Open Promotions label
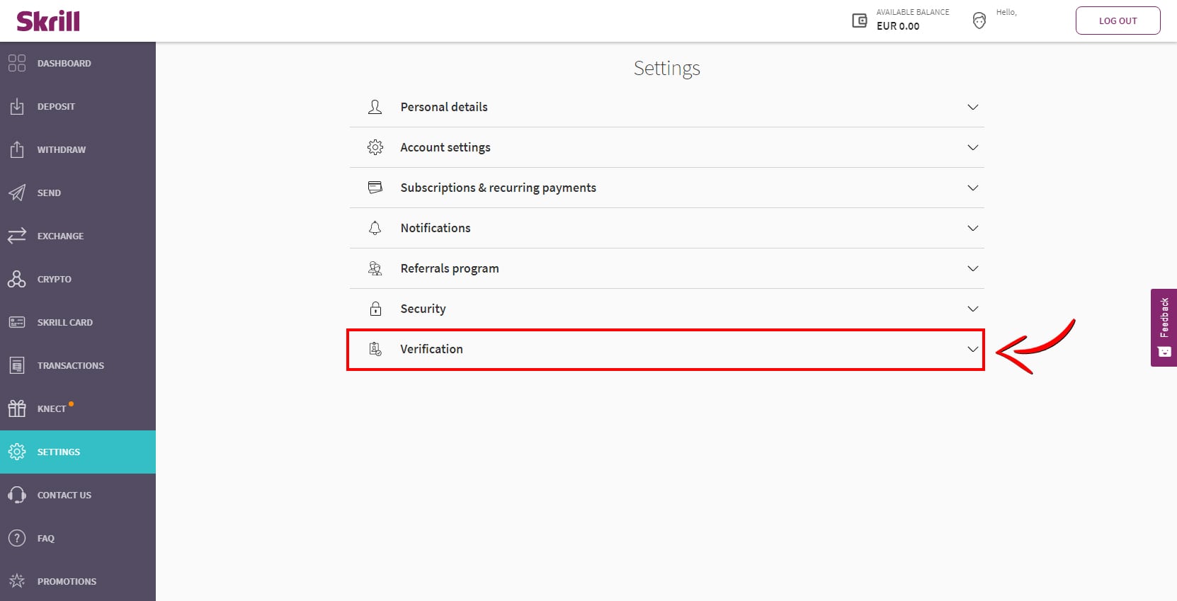1177x601 pixels. click(67, 581)
